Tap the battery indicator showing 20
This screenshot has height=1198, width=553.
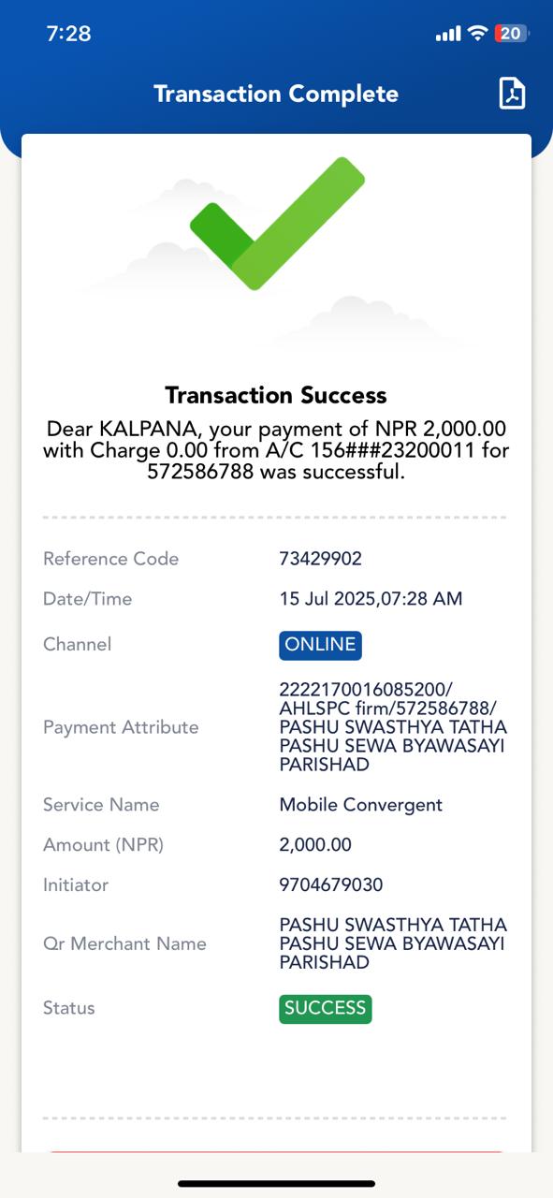pos(511,34)
